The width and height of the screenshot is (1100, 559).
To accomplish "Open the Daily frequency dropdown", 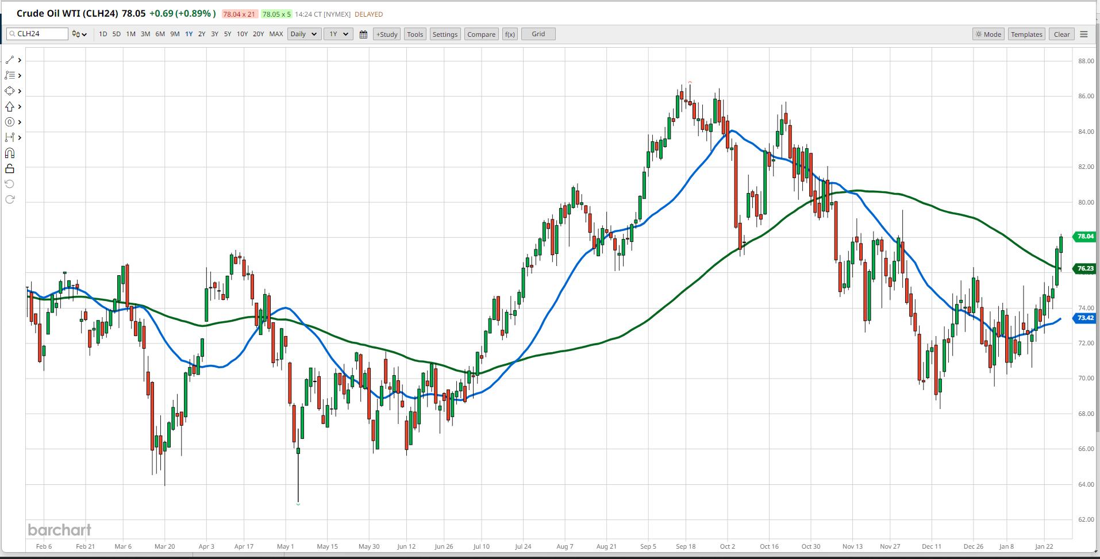I will pyautogui.click(x=303, y=34).
